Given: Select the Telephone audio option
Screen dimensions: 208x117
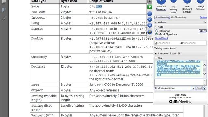Looking at the screenshot, I should pyautogui.click(x=157, y=31).
